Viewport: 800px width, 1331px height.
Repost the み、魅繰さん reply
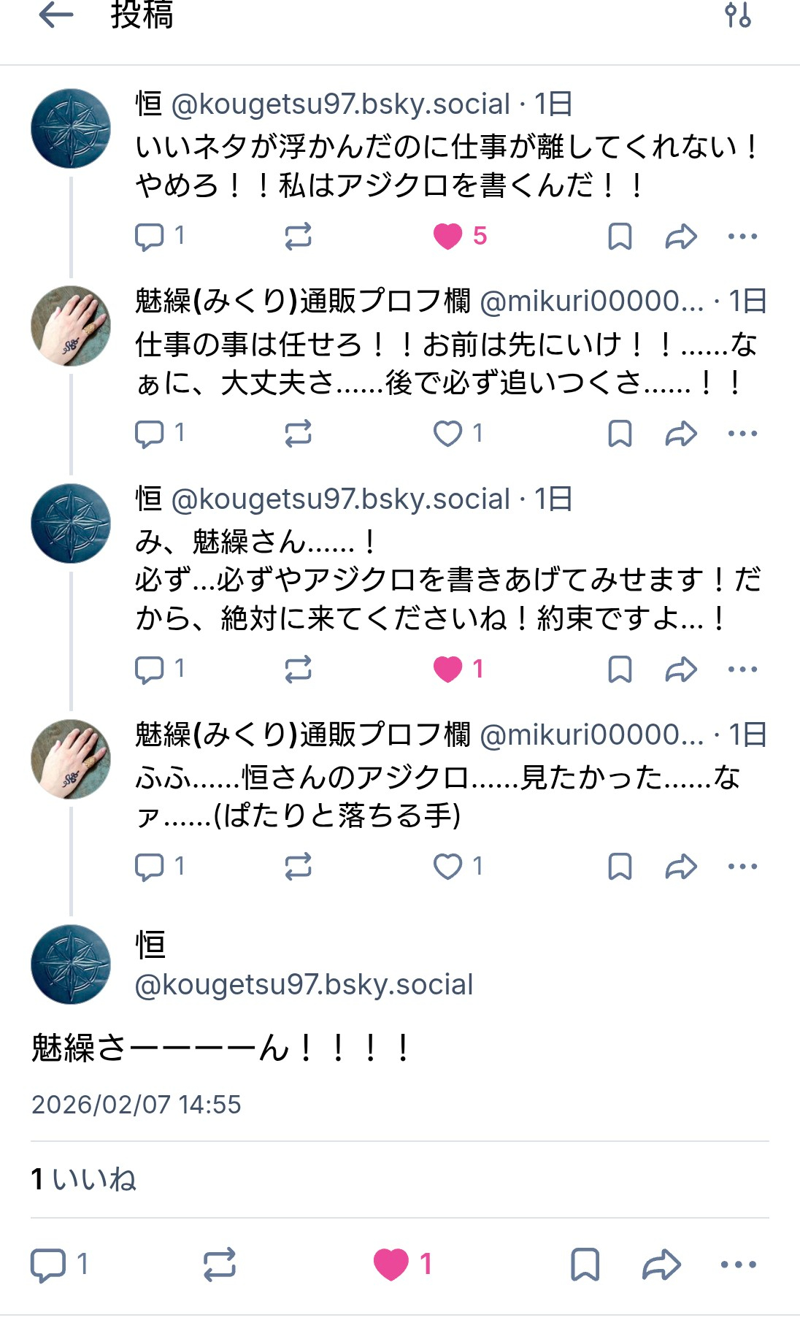(298, 670)
